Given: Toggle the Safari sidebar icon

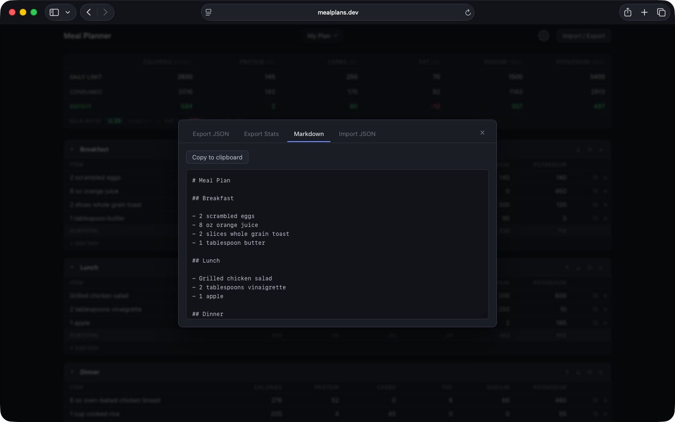Looking at the screenshot, I should tap(54, 12).
